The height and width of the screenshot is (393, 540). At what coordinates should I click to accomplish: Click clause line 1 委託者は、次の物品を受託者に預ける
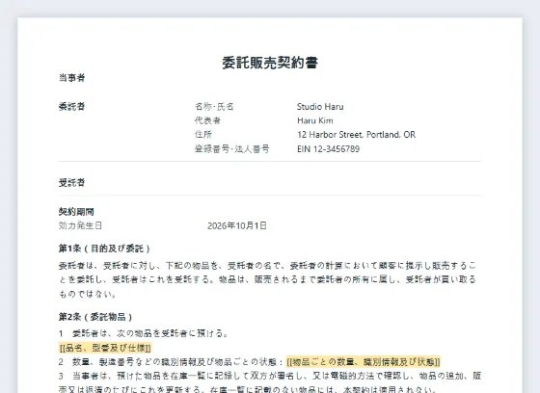point(143,333)
